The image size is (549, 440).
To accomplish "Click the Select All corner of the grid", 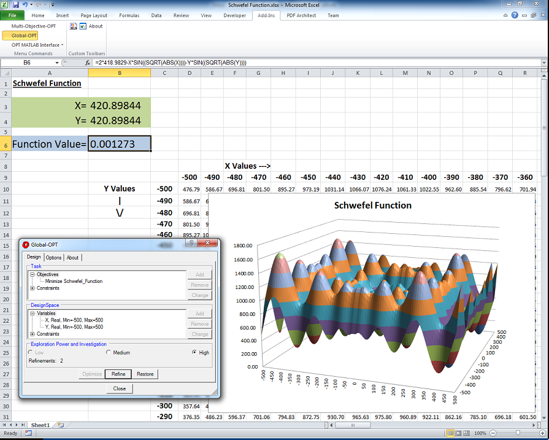I will pyautogui.click(x=6, y=73).
